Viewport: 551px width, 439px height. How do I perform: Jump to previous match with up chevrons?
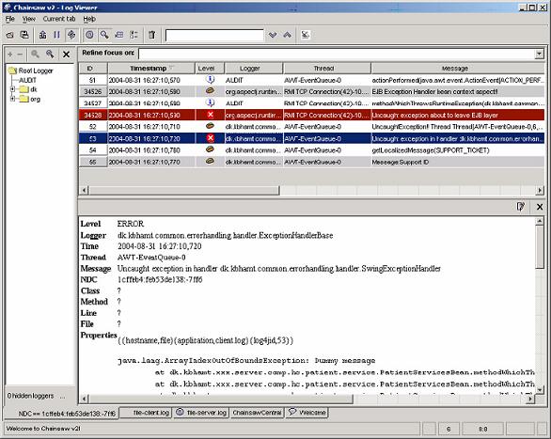(x=288, y=35)
